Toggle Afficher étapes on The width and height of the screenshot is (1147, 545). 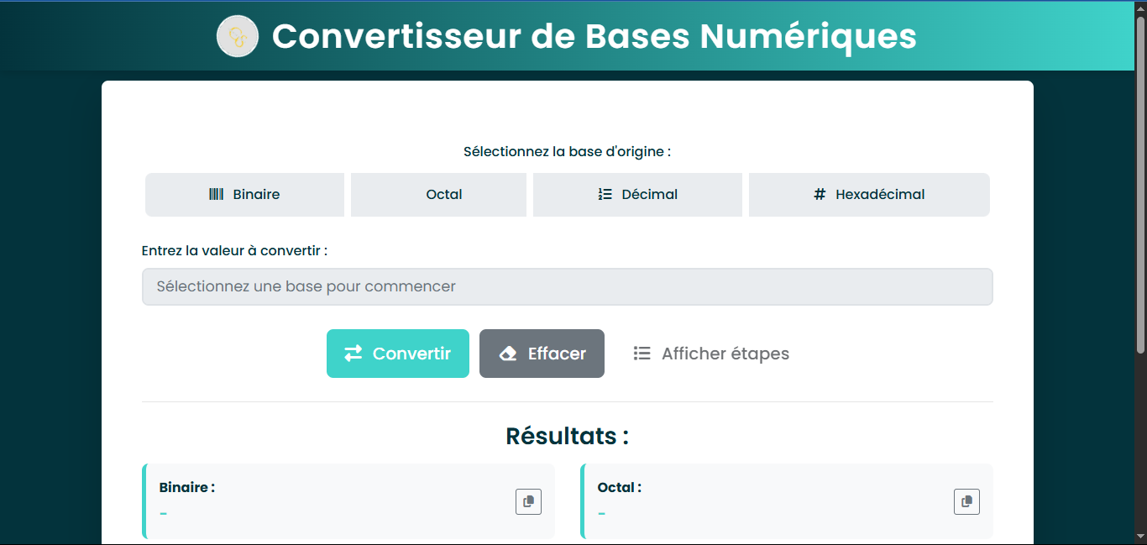coord(711,354)
